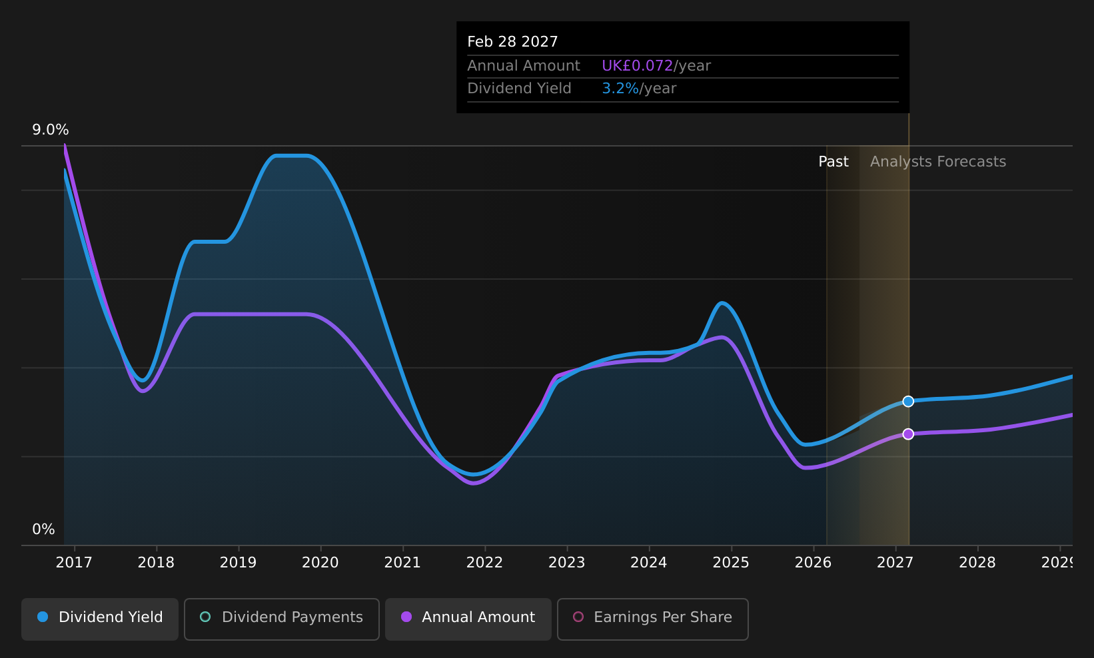Click the Feb 28 2027 tooltip date
The height and width of the screenshot is (658, 1094).
pos(512,42)
